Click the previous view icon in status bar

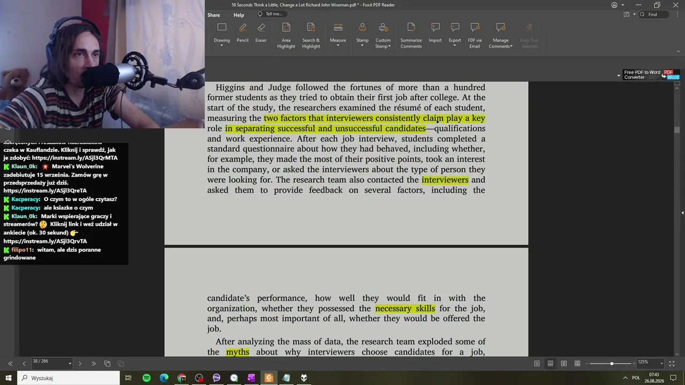tap(107, 364)
